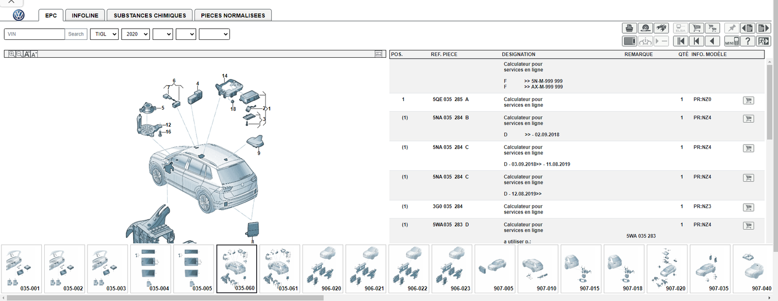778x301 pixels.
Task: Open the shopping cart toolbar icon
Action: pos(696,28)
